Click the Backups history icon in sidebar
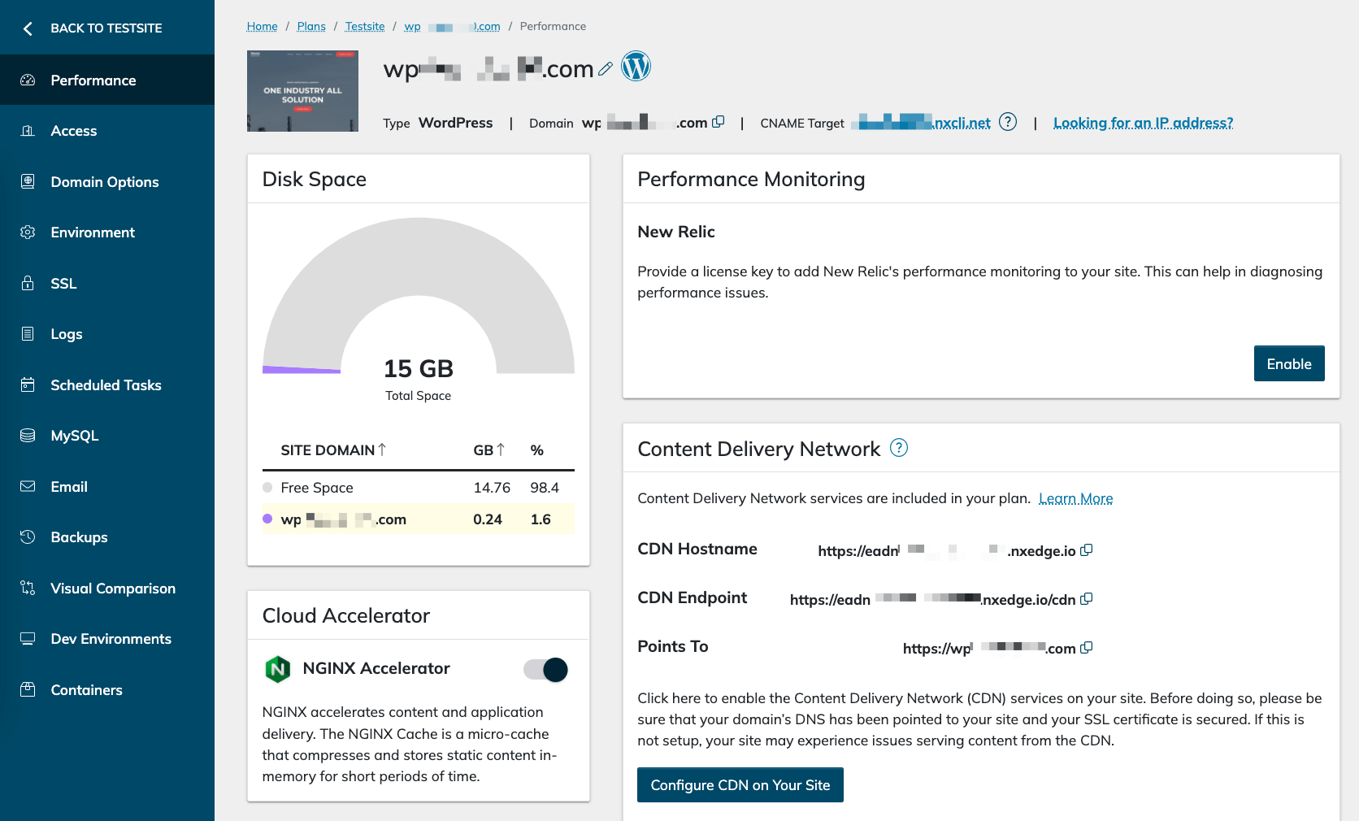The height and width of the screenshot is (821, 1359). pyautogui.click(x=28, y=537)
